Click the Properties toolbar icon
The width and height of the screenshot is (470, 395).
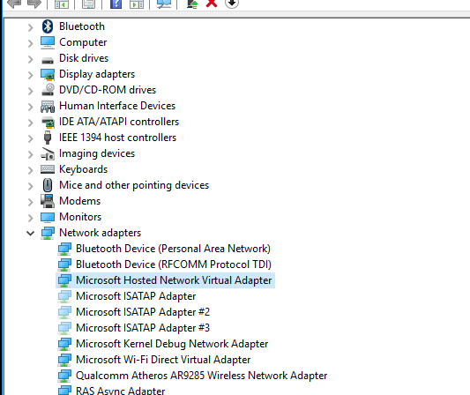pos(88,4)
